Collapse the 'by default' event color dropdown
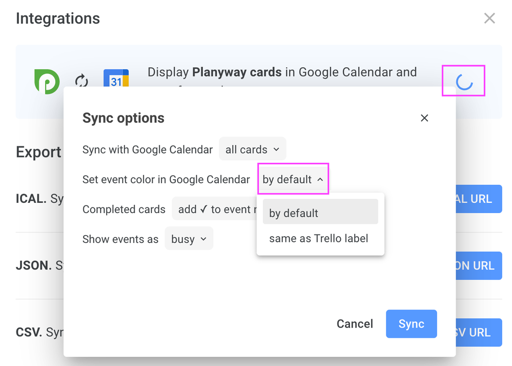 click(293, 180)
